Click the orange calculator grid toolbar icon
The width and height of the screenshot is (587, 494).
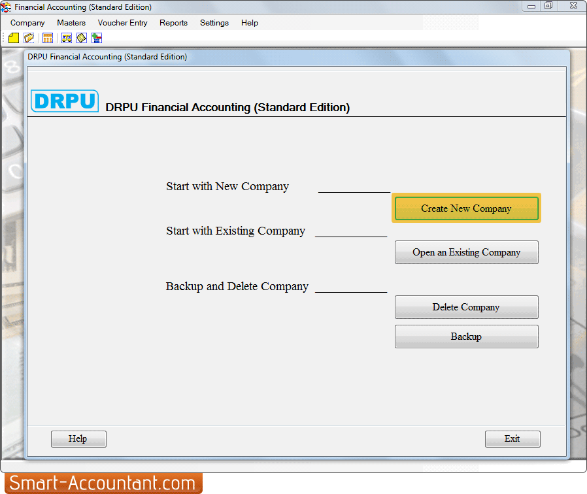pos(48,38)
